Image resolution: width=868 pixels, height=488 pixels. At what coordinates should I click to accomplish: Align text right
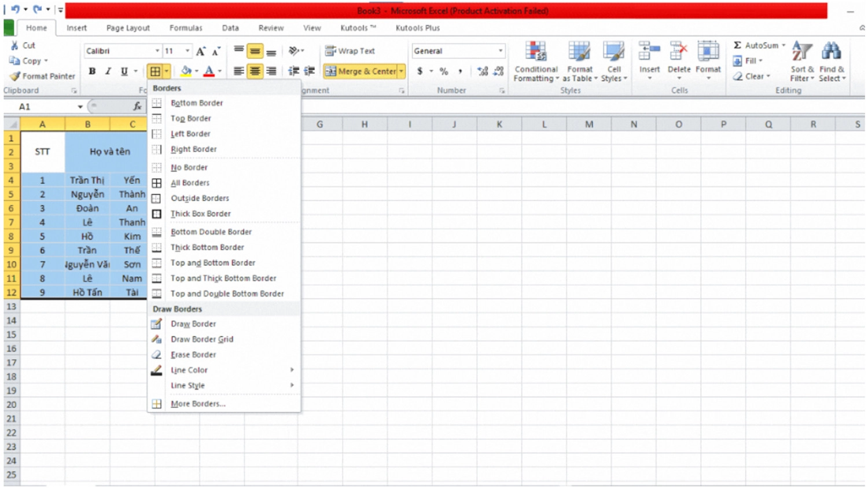click(x=271, y=71)
